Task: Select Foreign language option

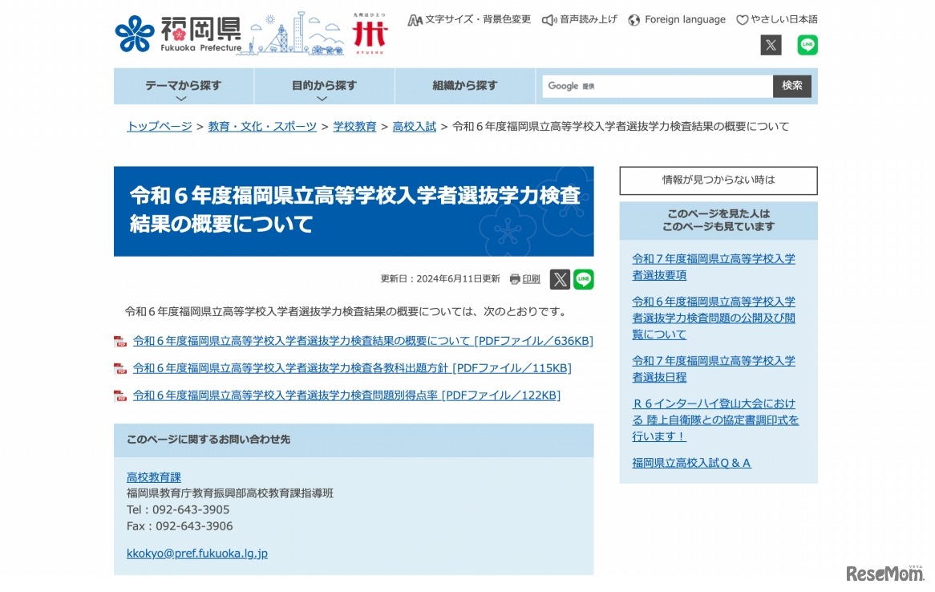Action: [677, 19]
